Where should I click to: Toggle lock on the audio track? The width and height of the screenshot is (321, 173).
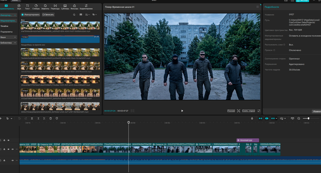pyautogui.click(x=4, y=160)
